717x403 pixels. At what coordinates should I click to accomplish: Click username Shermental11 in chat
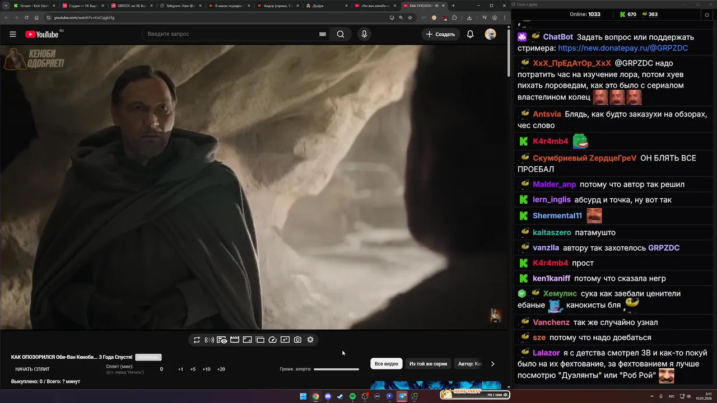click(x=557, y=215)
